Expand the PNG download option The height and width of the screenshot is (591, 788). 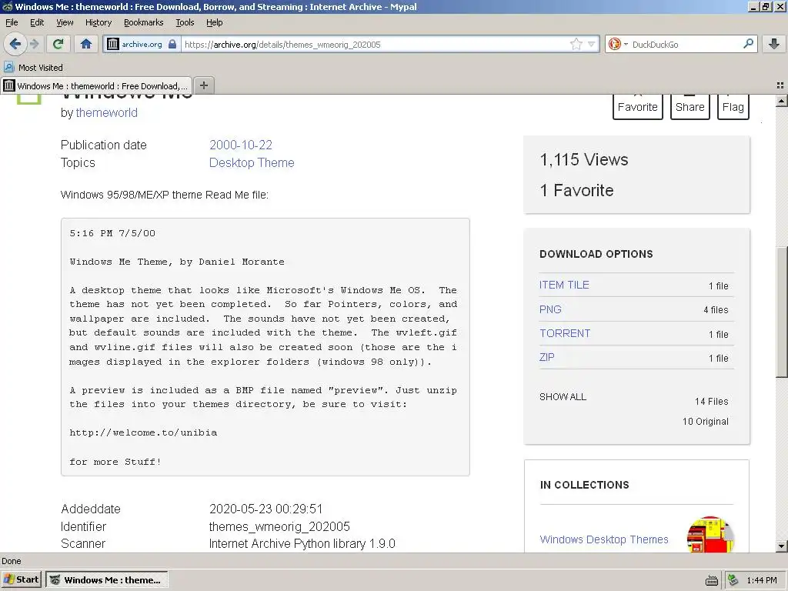pyautogui.click(x=550, y=309)
